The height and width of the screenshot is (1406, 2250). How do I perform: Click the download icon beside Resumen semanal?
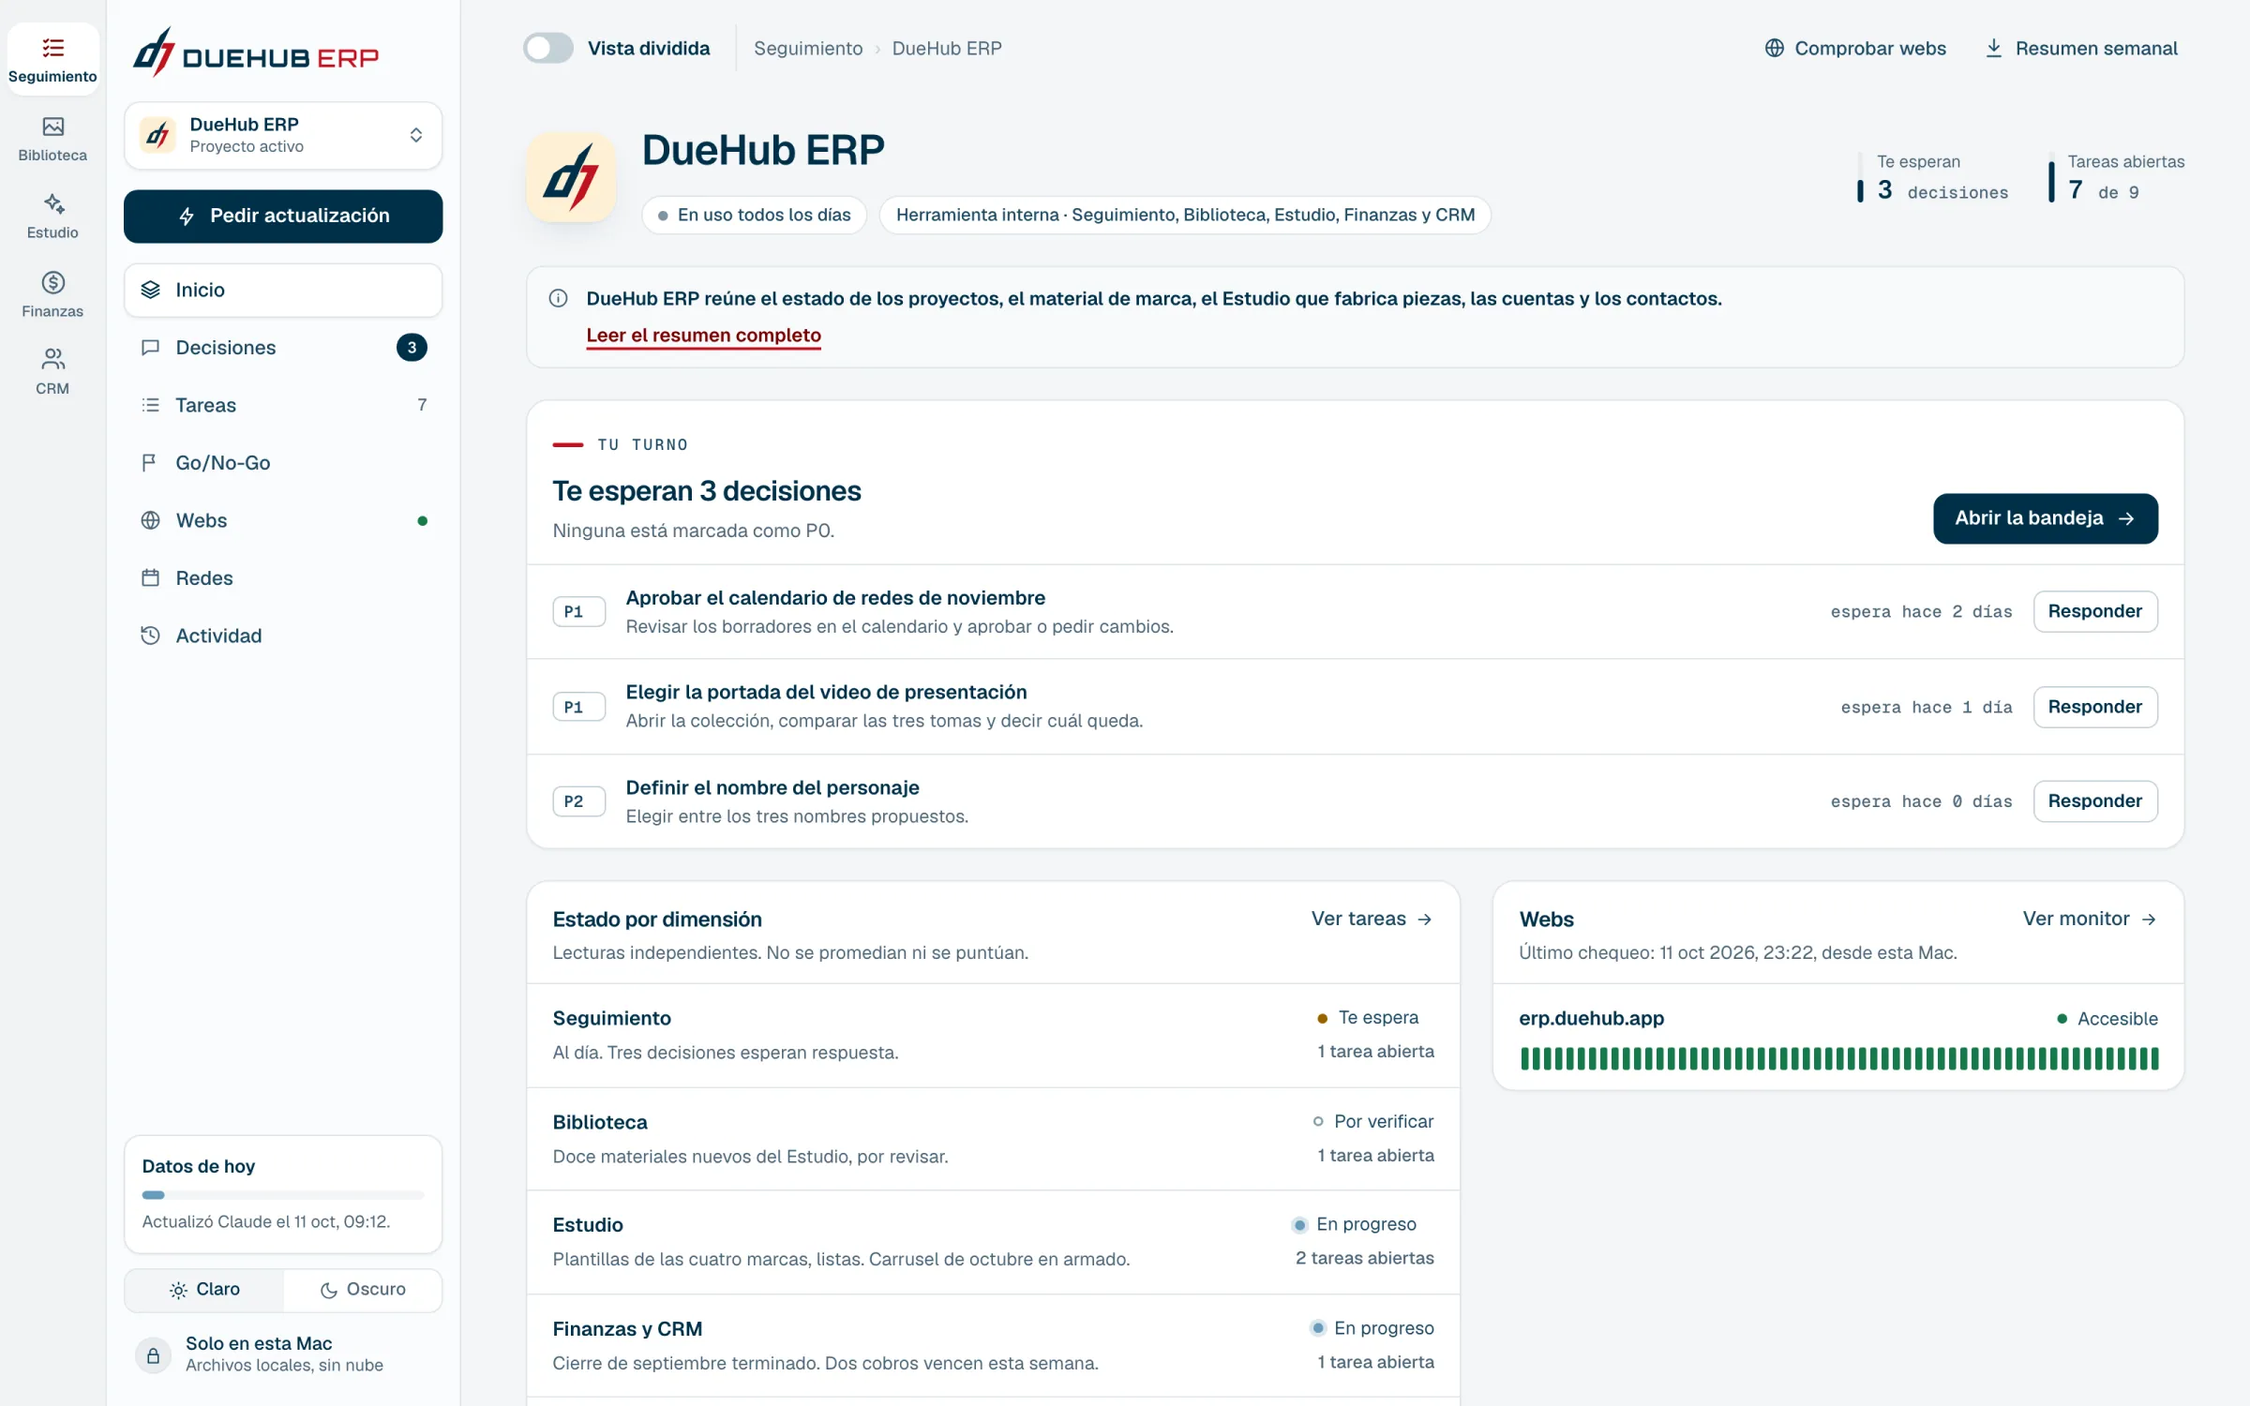click(1994, 48)
